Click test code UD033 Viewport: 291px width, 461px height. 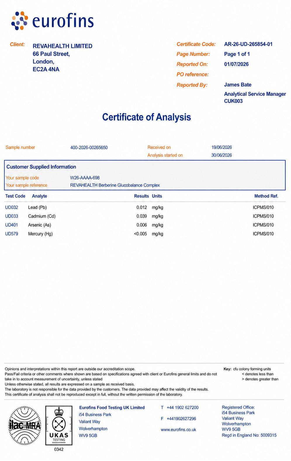(12, 216)
